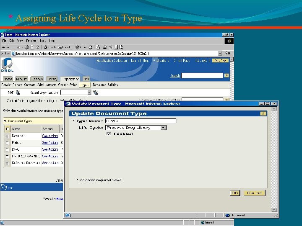The height and width of the screenshot is (226, 302).
Task: Click the DRDL logo
Action: 7,65
